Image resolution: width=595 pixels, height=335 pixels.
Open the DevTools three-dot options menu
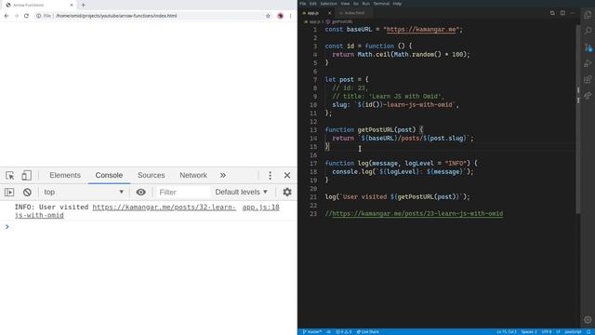click(x=270, y=176)
